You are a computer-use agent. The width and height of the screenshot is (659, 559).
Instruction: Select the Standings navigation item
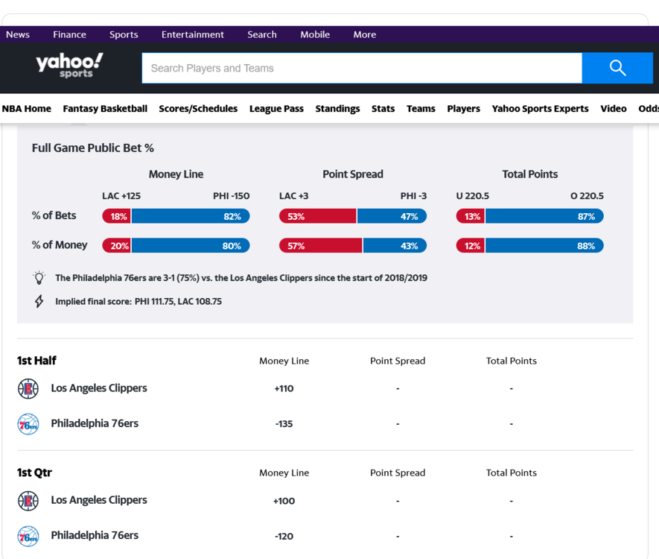coord(337,109)
